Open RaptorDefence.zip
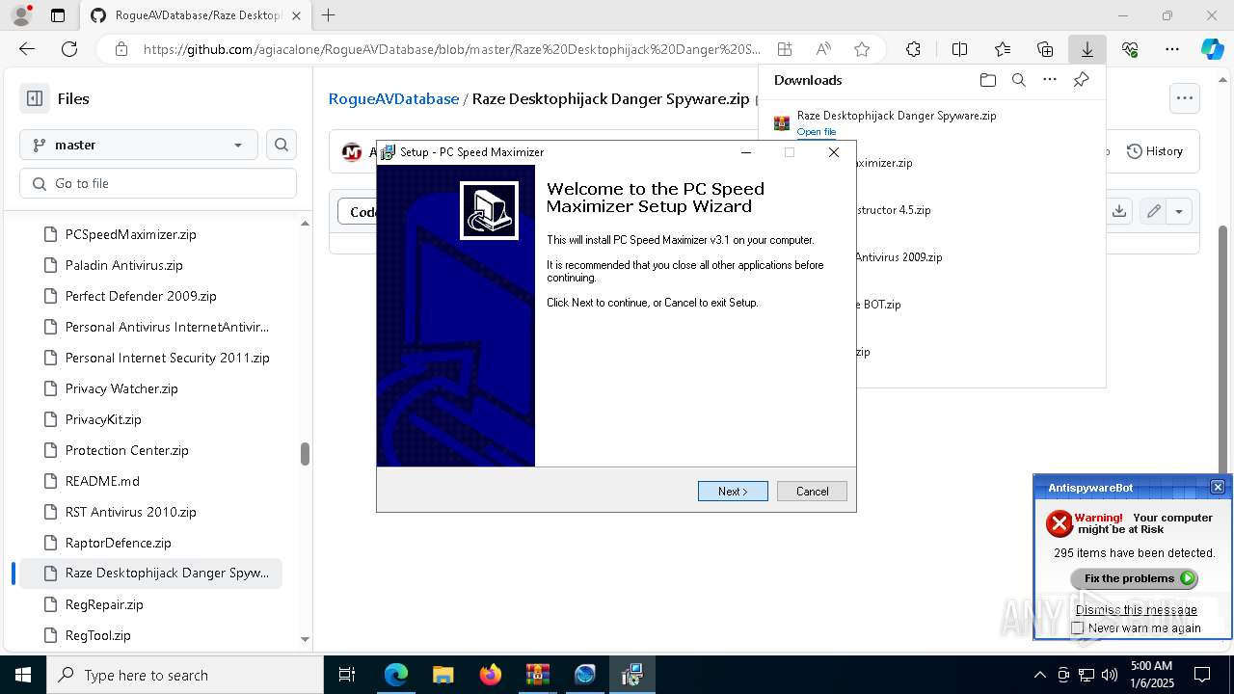This screenshot has height=694, width=1234. (118, 543)
